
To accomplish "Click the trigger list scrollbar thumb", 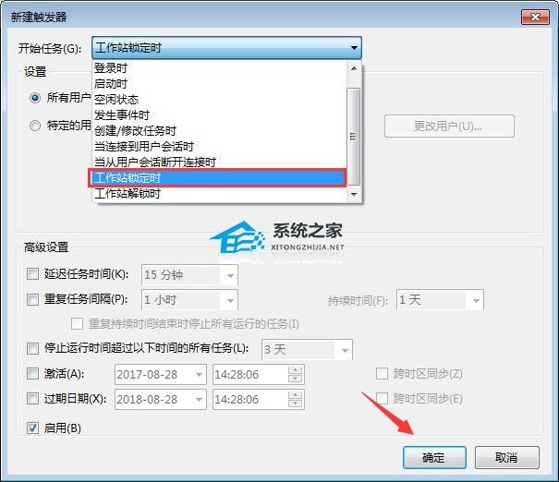I will (354, 137).
